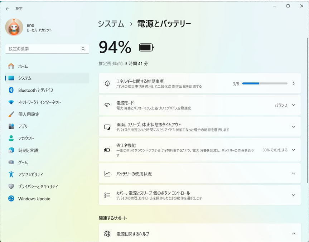Expand カバー、電源とスリープ個のボタン section
This screenshot has width=309, height=242.
click(x=200, y=195)
